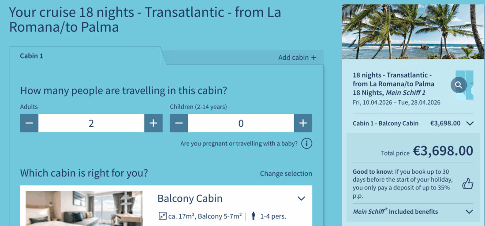Image resolution: width=485 pixels, height=226 pixels.
Task: Expand Mein Schiff Included benefits
Action: pos(469,211)
